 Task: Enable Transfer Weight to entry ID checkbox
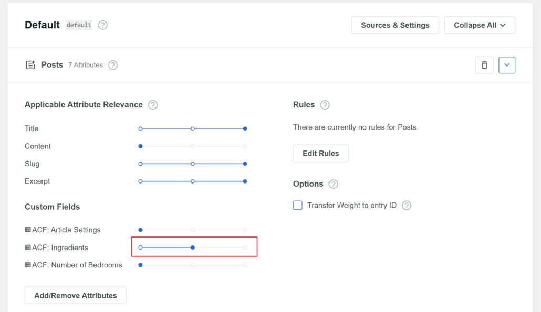point(298,205)
